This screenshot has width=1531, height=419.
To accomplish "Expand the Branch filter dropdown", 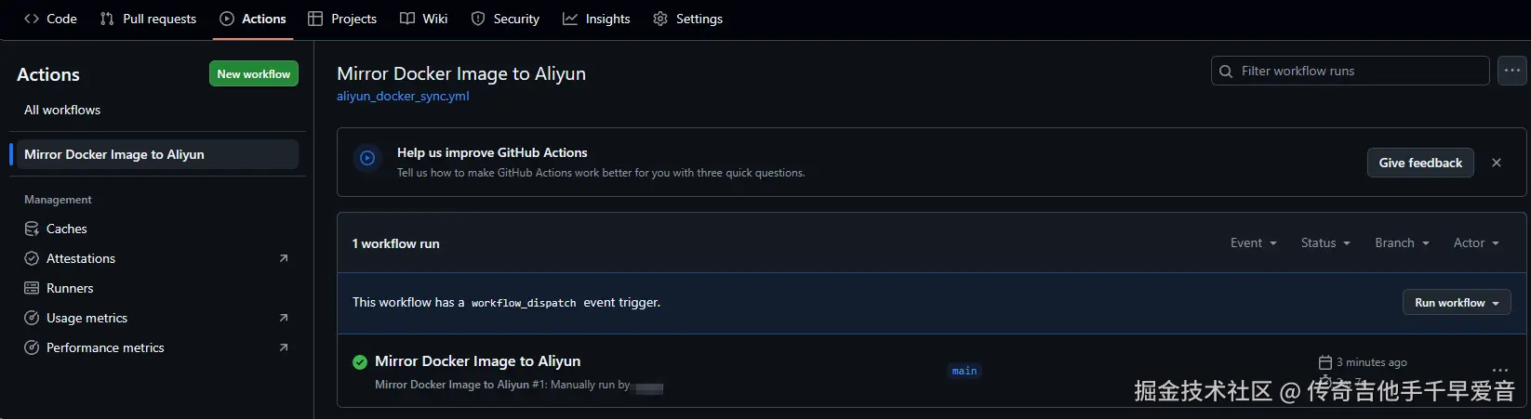I will tap(1401, 243).
